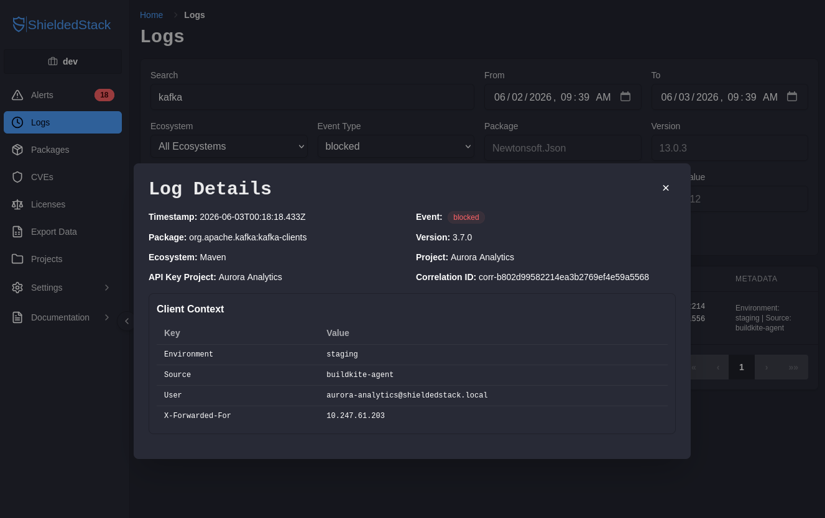The width and height of the screenshot is (825, 518).
Task: Click the next page arrow button
Action: (x=767, y=367)
